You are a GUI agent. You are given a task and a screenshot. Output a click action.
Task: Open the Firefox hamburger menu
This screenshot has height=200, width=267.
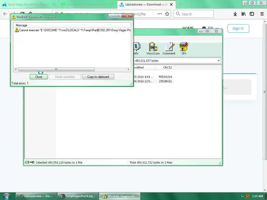click(x=262, y=14)
